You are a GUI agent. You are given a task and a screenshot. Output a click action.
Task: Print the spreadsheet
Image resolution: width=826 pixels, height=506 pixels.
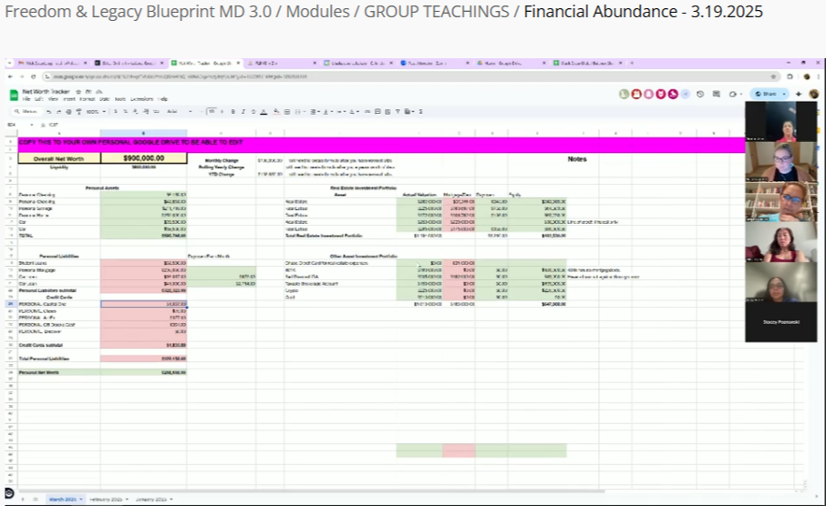(69, 112)
